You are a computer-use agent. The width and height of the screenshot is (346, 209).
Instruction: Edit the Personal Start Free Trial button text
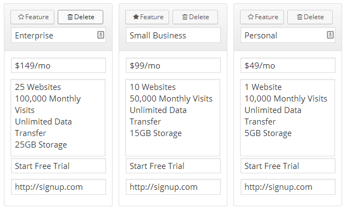pyautogui.click(x=288, y=166)
